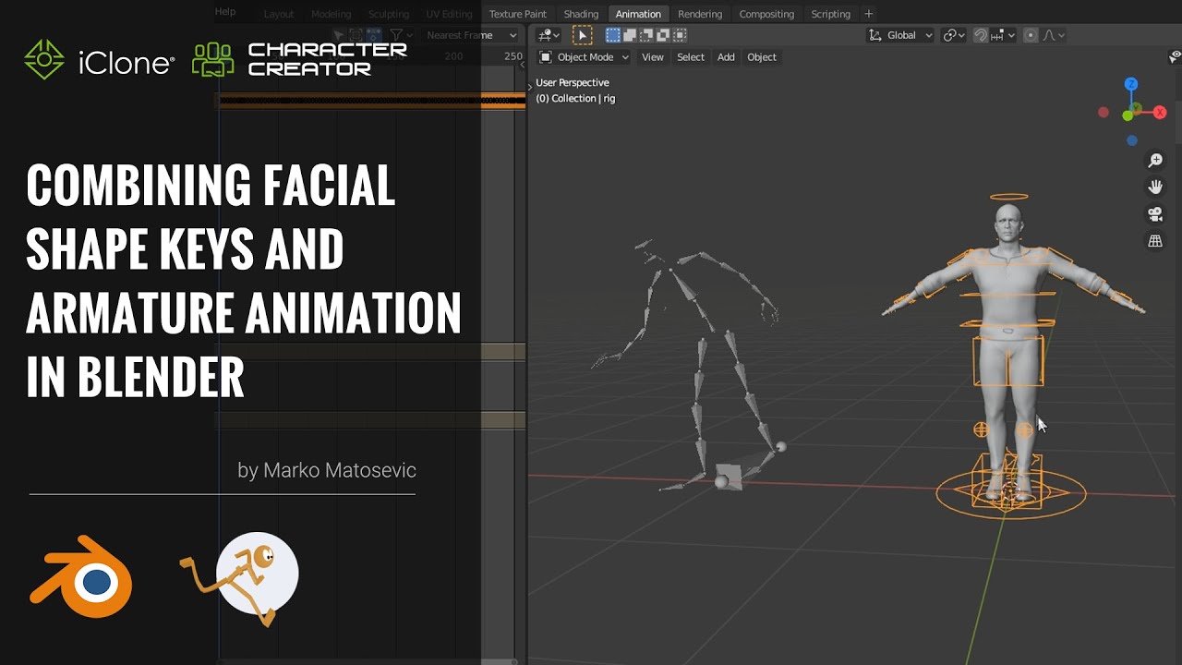Screen dimensions: 1182x665
Task: Toggle the snap magnet
Action: pos(981,35)
